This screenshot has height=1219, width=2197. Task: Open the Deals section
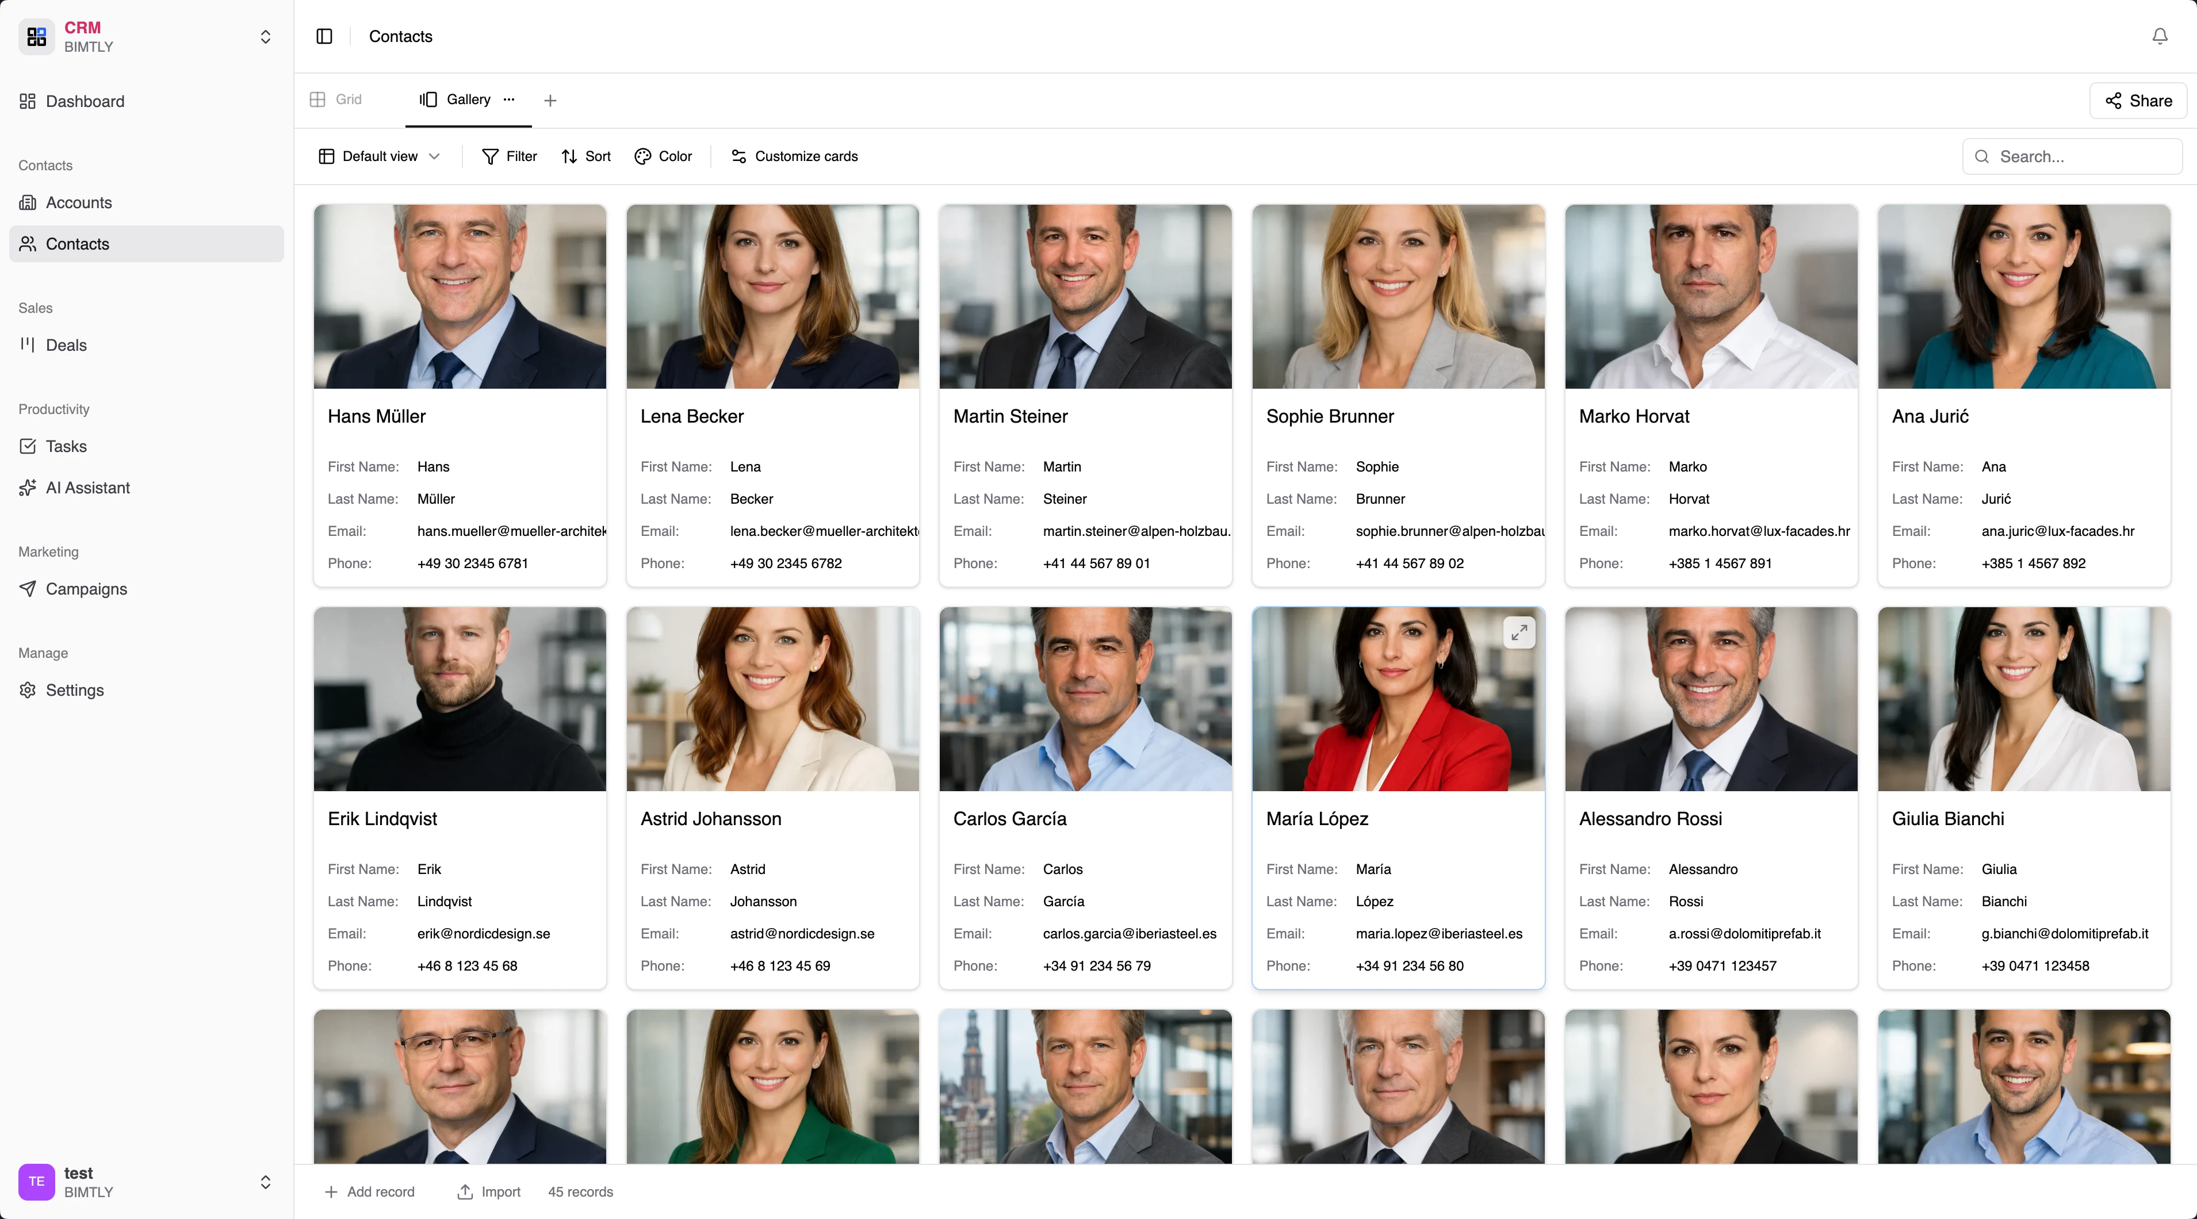(x=66, y=345)
